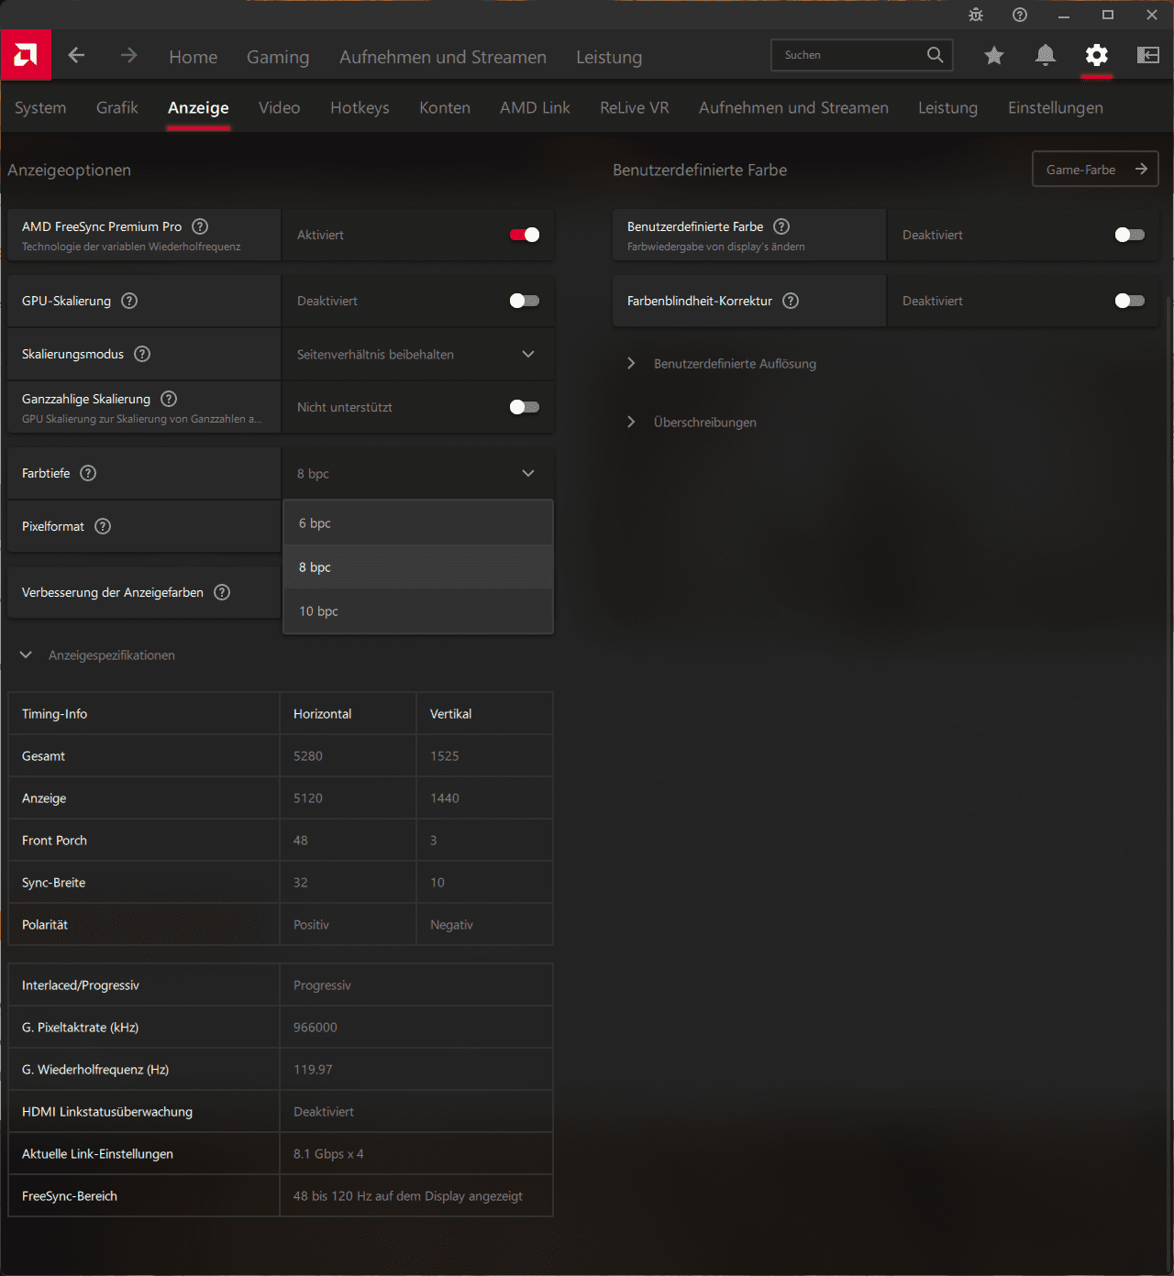Click the 5120 horizontal Anzeige value
Screen dimensions: 1174x1276
tap(308, 798)
